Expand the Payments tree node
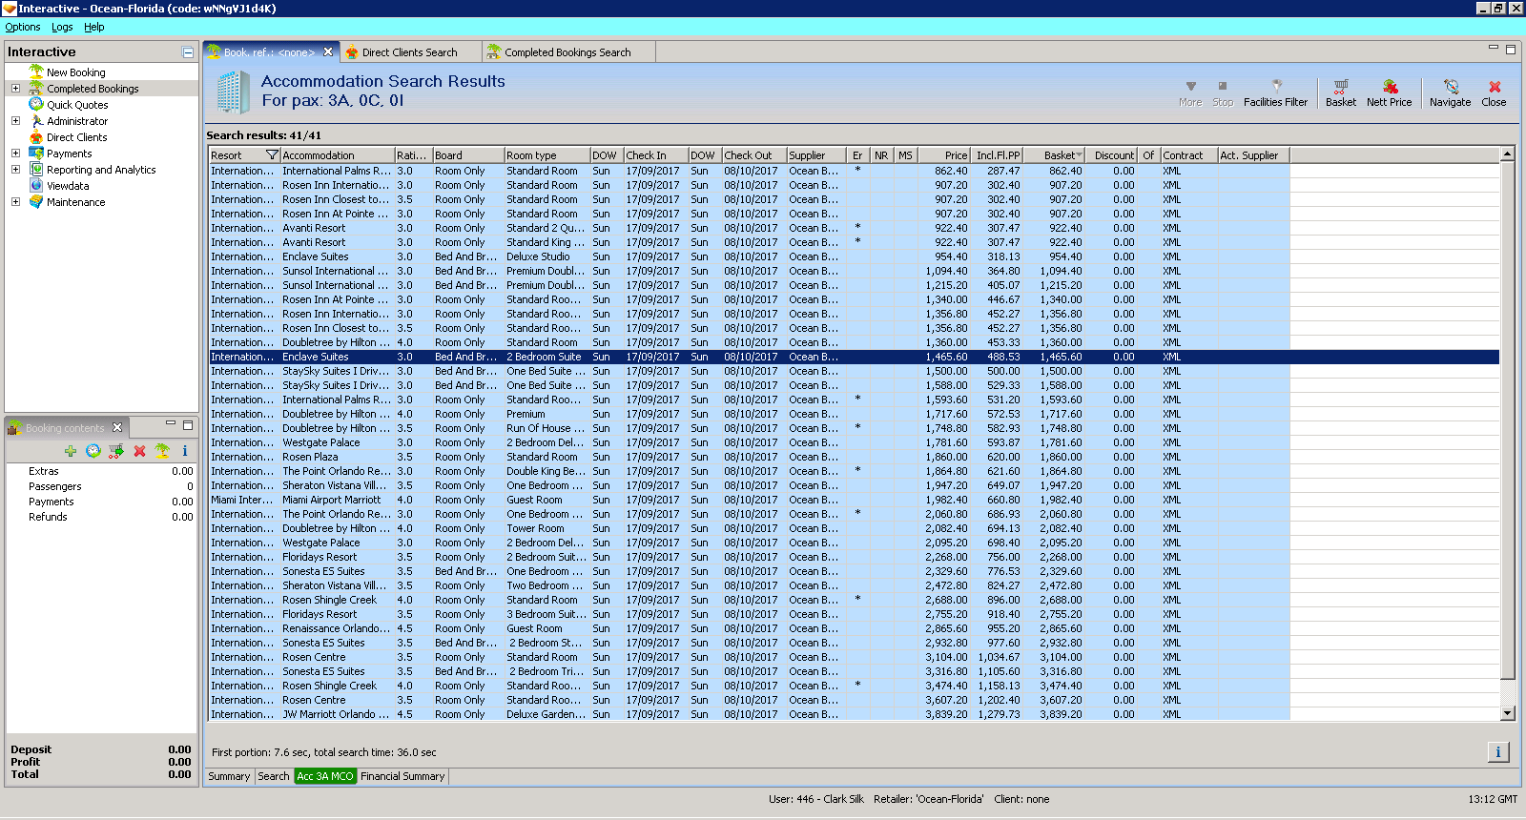 tap(15, 153)
